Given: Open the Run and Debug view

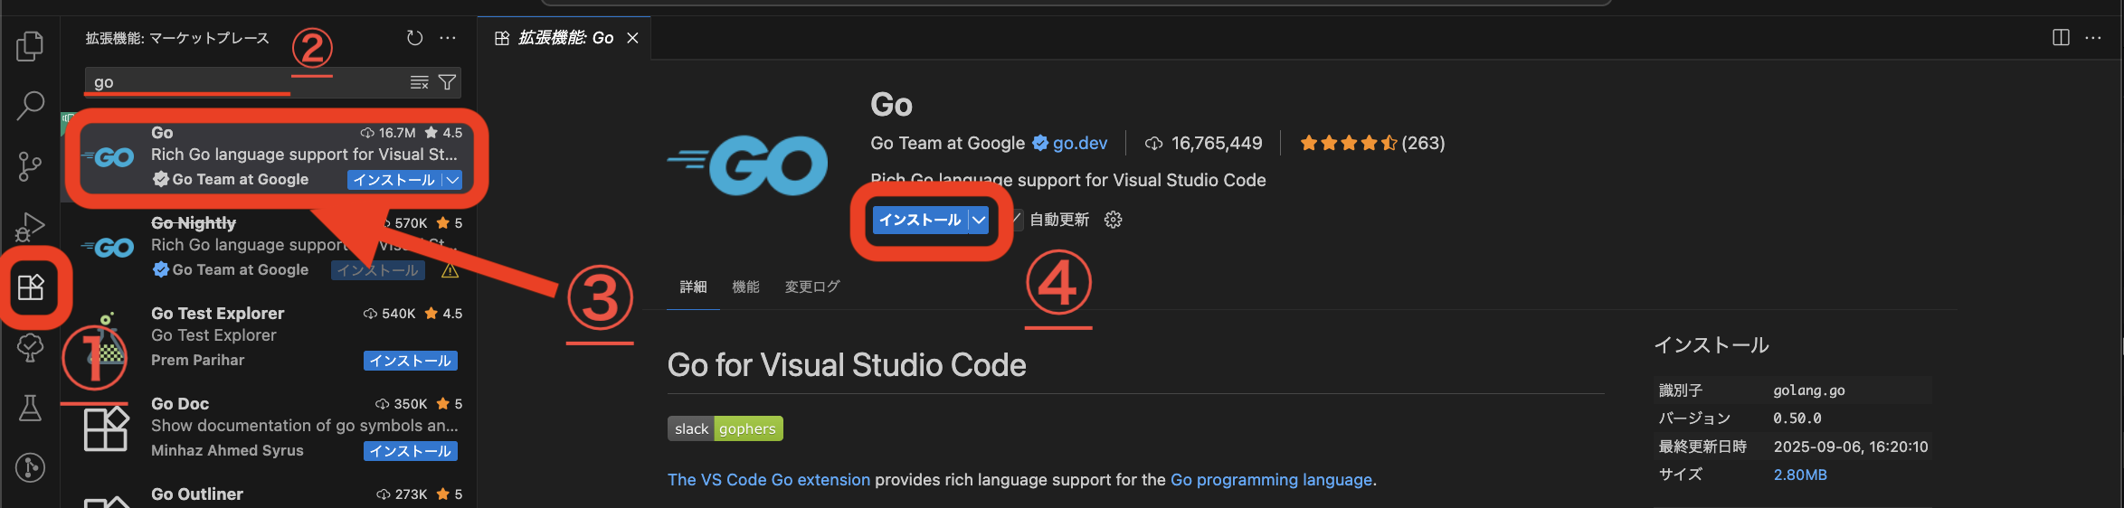Looking at the screenshot, I should pos(30,227).
